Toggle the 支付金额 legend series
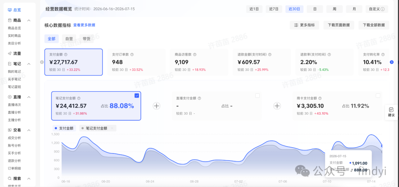The width and height of the screenshot is (399, 187). pos(64,128)
